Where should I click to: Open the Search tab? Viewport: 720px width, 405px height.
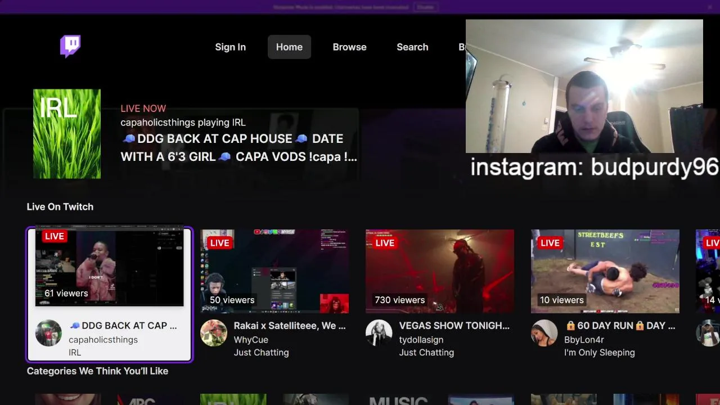[412, 47]
